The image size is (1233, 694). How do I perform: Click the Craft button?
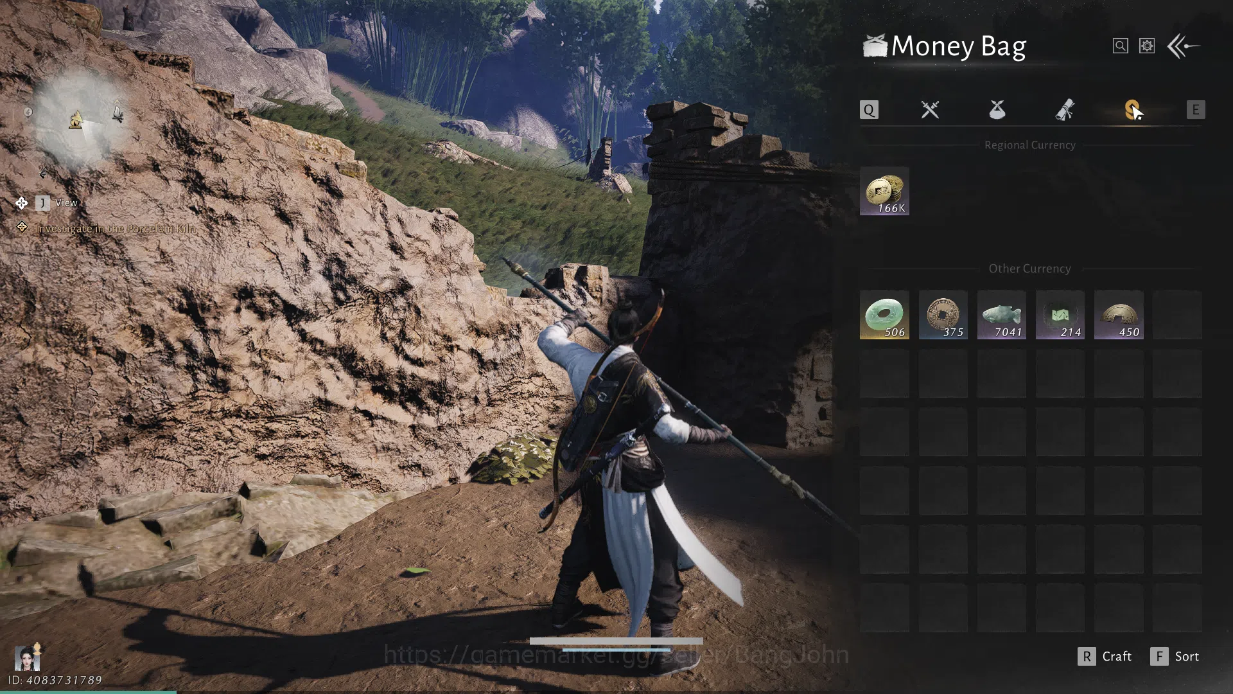(1105, 656)
